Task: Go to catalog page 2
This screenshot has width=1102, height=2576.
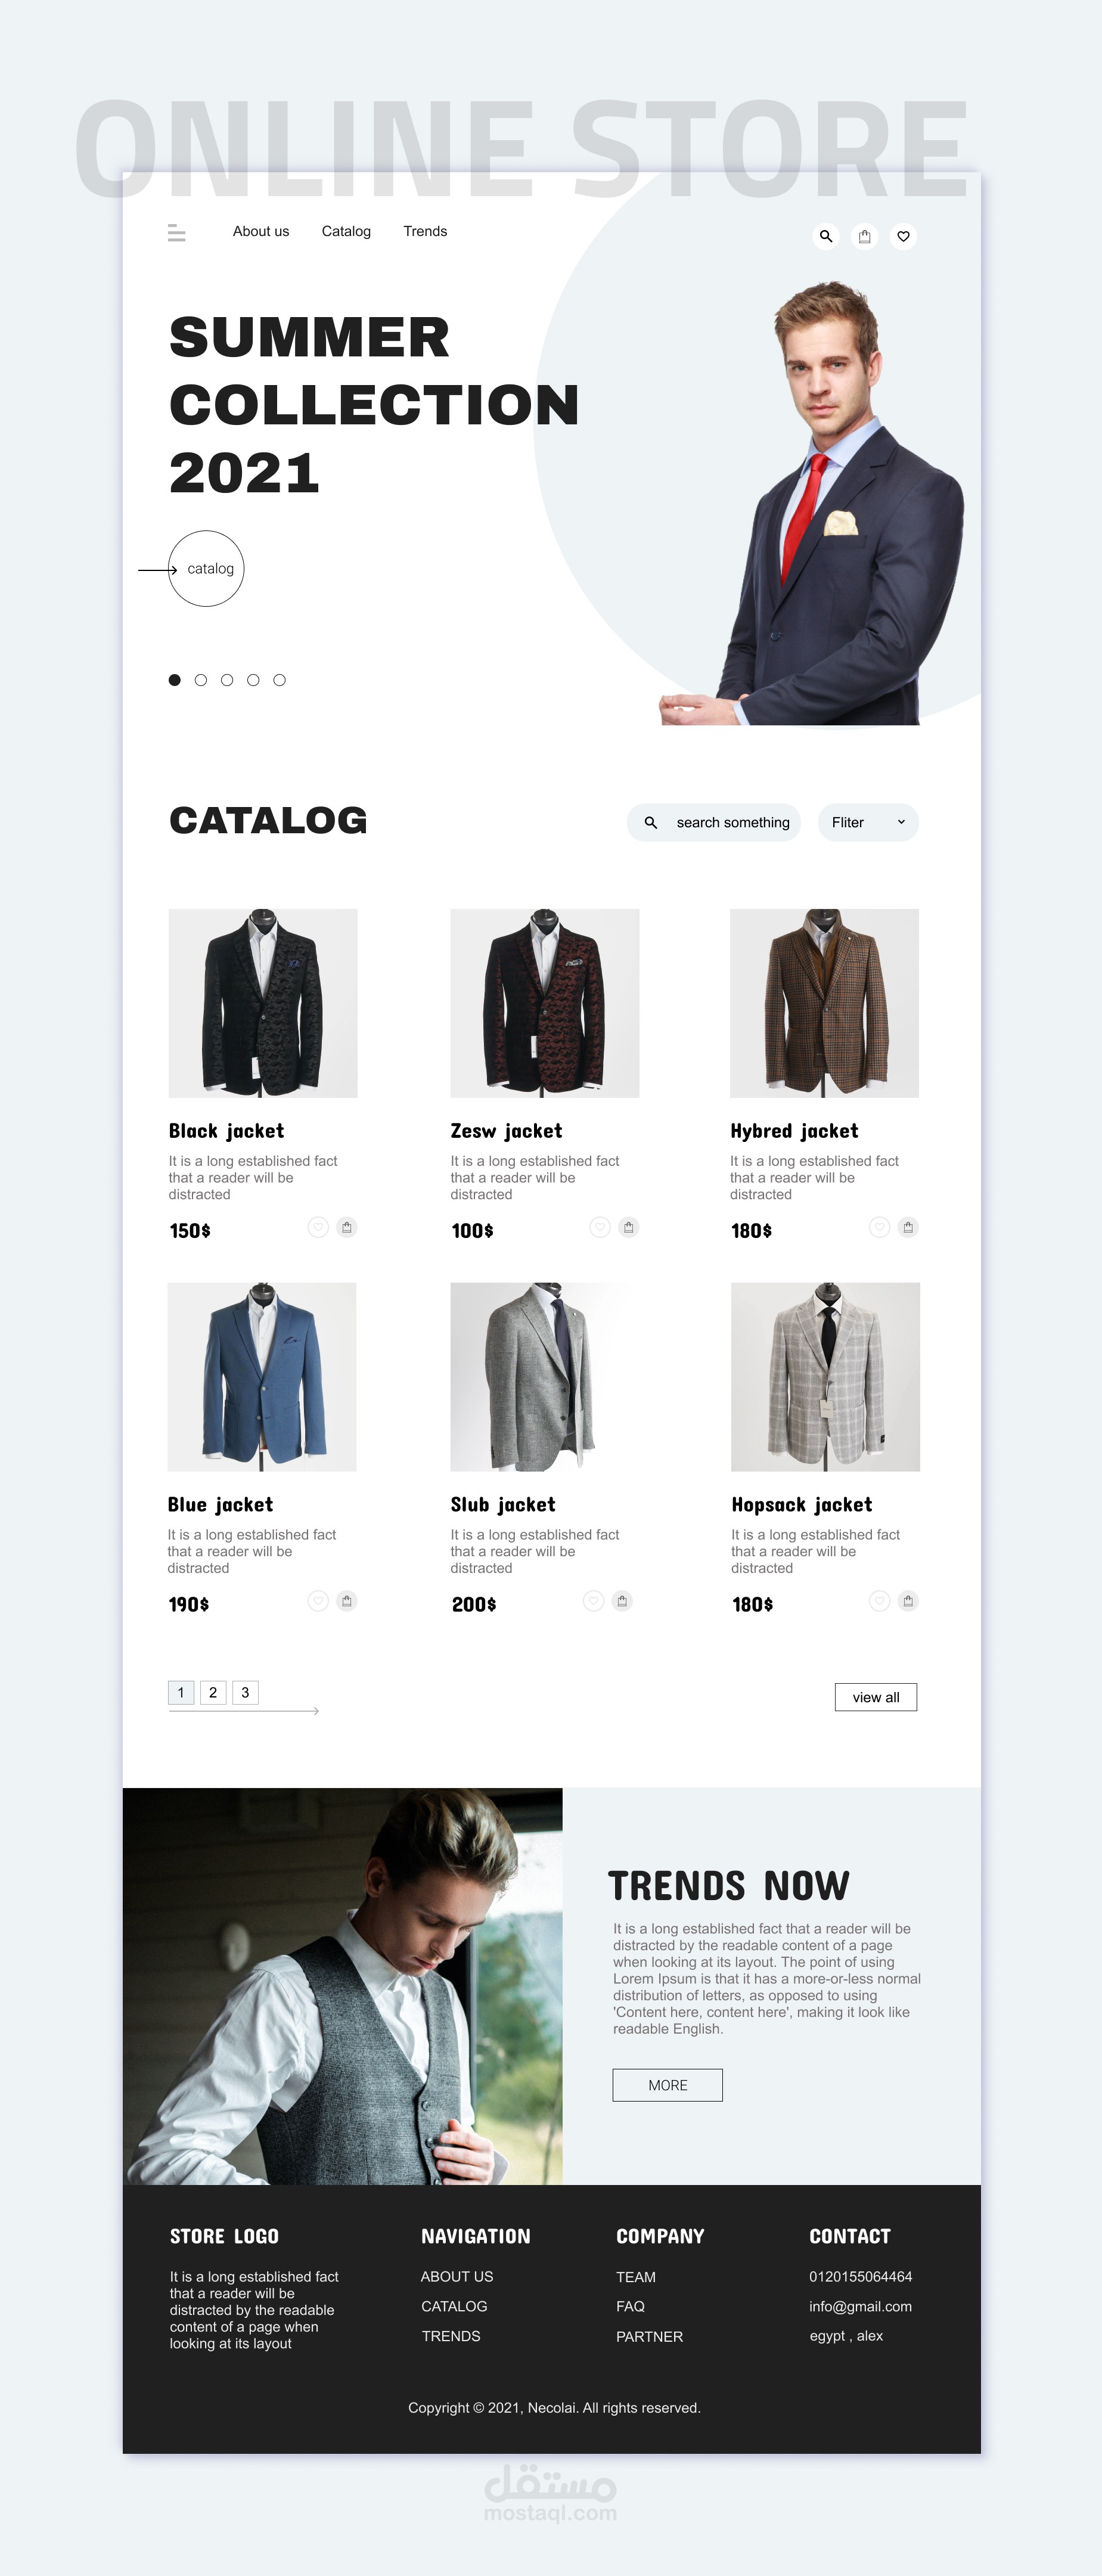Action: (213, 1692)
